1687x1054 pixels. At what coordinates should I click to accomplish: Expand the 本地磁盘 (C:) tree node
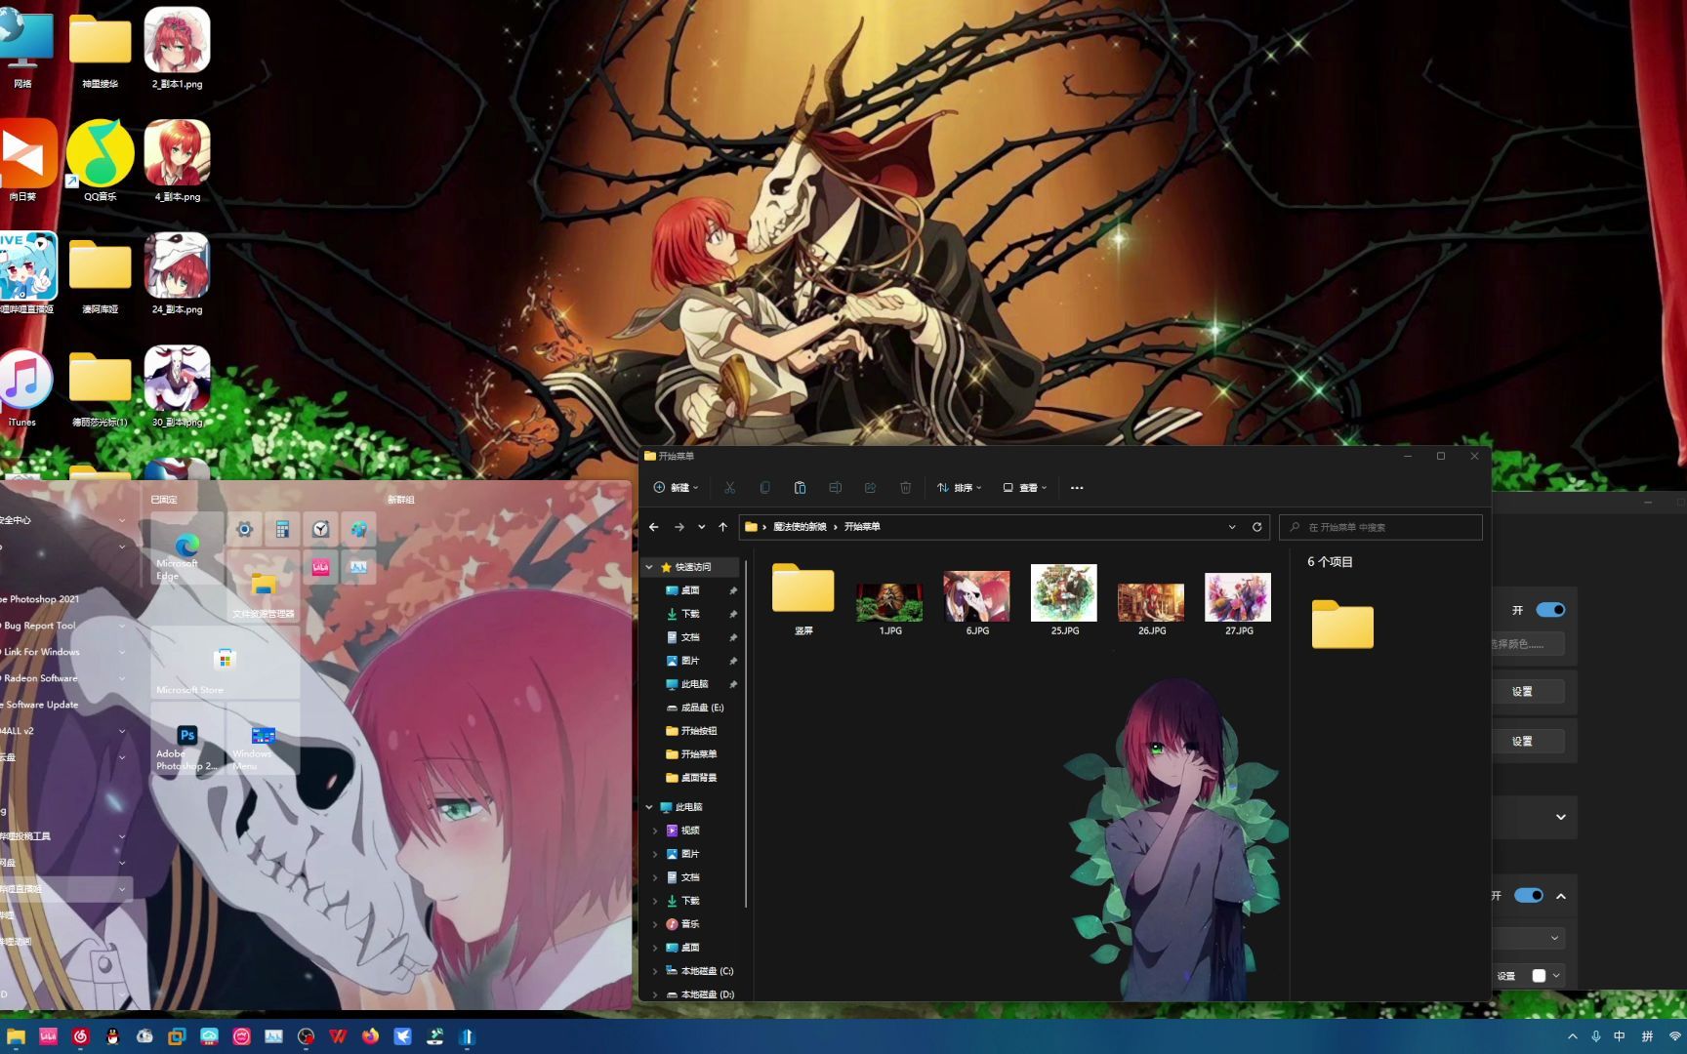coord(655,971)
